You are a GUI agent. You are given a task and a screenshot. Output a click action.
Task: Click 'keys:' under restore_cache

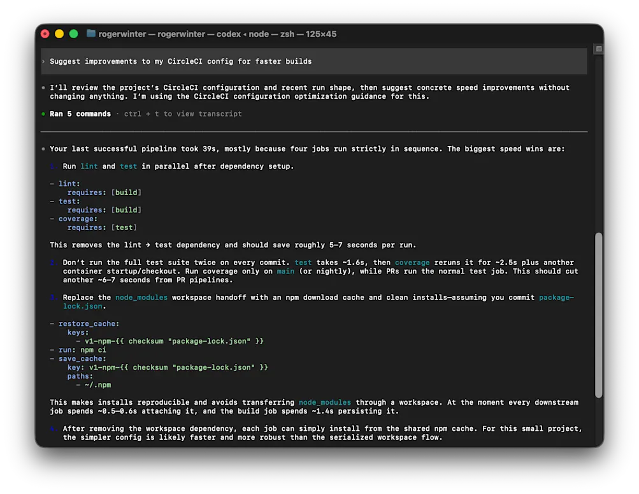78,333
